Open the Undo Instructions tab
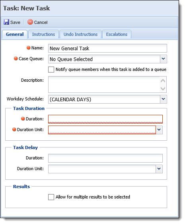 tap(81, 34)
